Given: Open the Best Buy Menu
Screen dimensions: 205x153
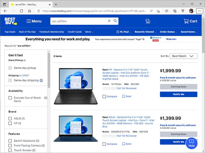Looking at the screenshot, I should click(x=34, y=21).
